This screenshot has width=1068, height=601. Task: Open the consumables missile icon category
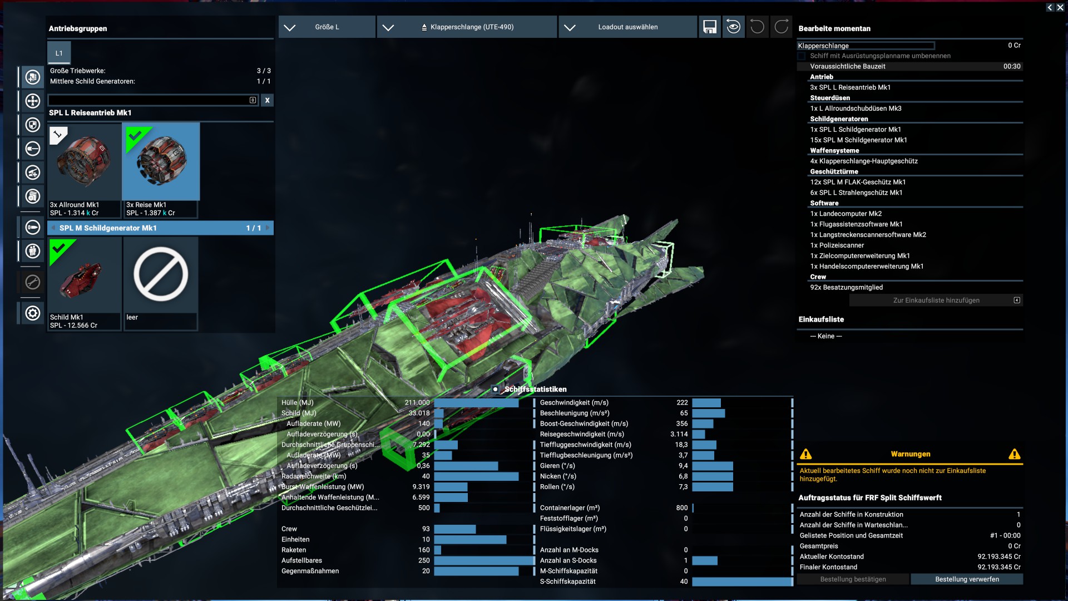(x=33, y=228)
